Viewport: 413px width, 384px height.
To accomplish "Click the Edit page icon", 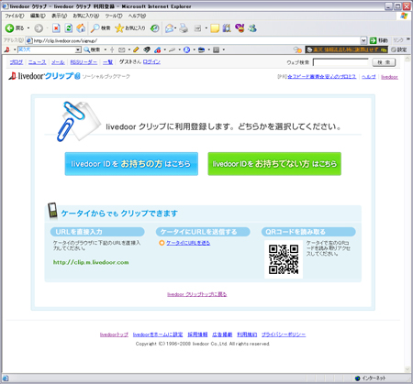I will point(198,28).
